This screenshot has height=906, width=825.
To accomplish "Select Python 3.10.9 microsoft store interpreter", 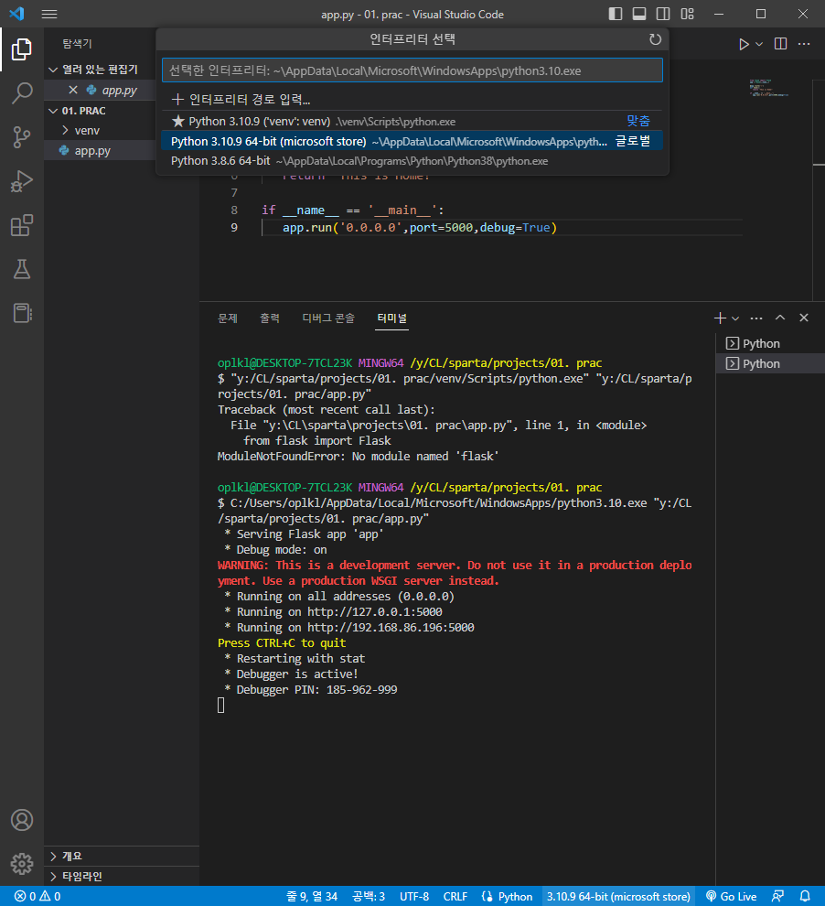I will [412, 141].
